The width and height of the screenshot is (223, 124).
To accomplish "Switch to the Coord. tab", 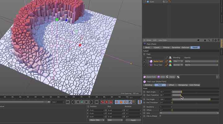I will click(x=157, y=47).
